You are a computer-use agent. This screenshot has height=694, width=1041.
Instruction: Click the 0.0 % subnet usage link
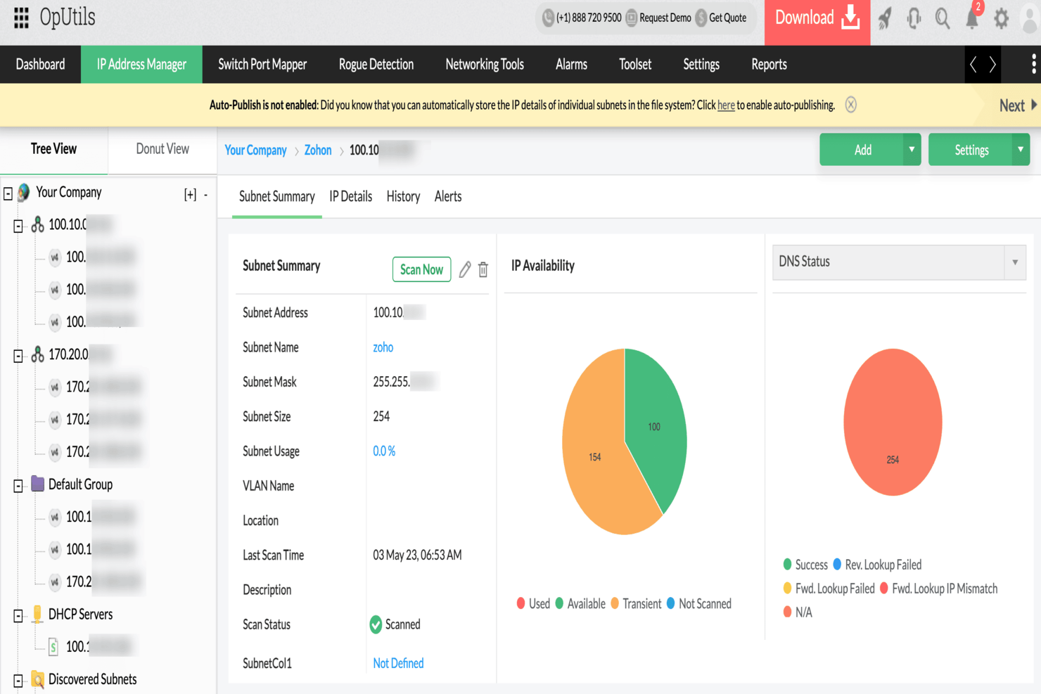(x=384, y=451)
